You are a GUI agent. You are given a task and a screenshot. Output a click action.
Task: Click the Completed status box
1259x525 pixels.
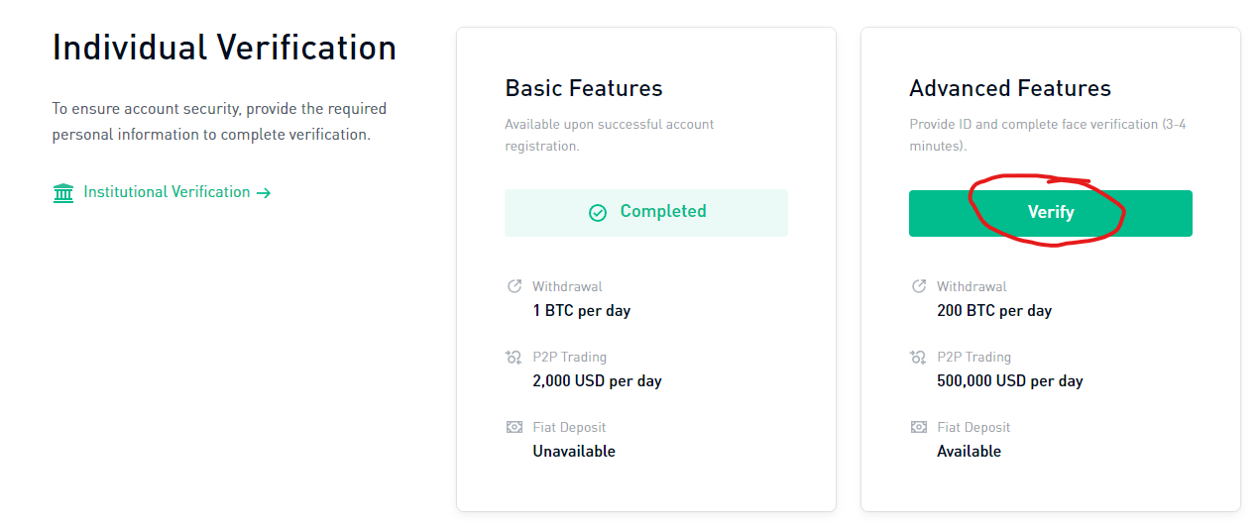pos(646,213)
